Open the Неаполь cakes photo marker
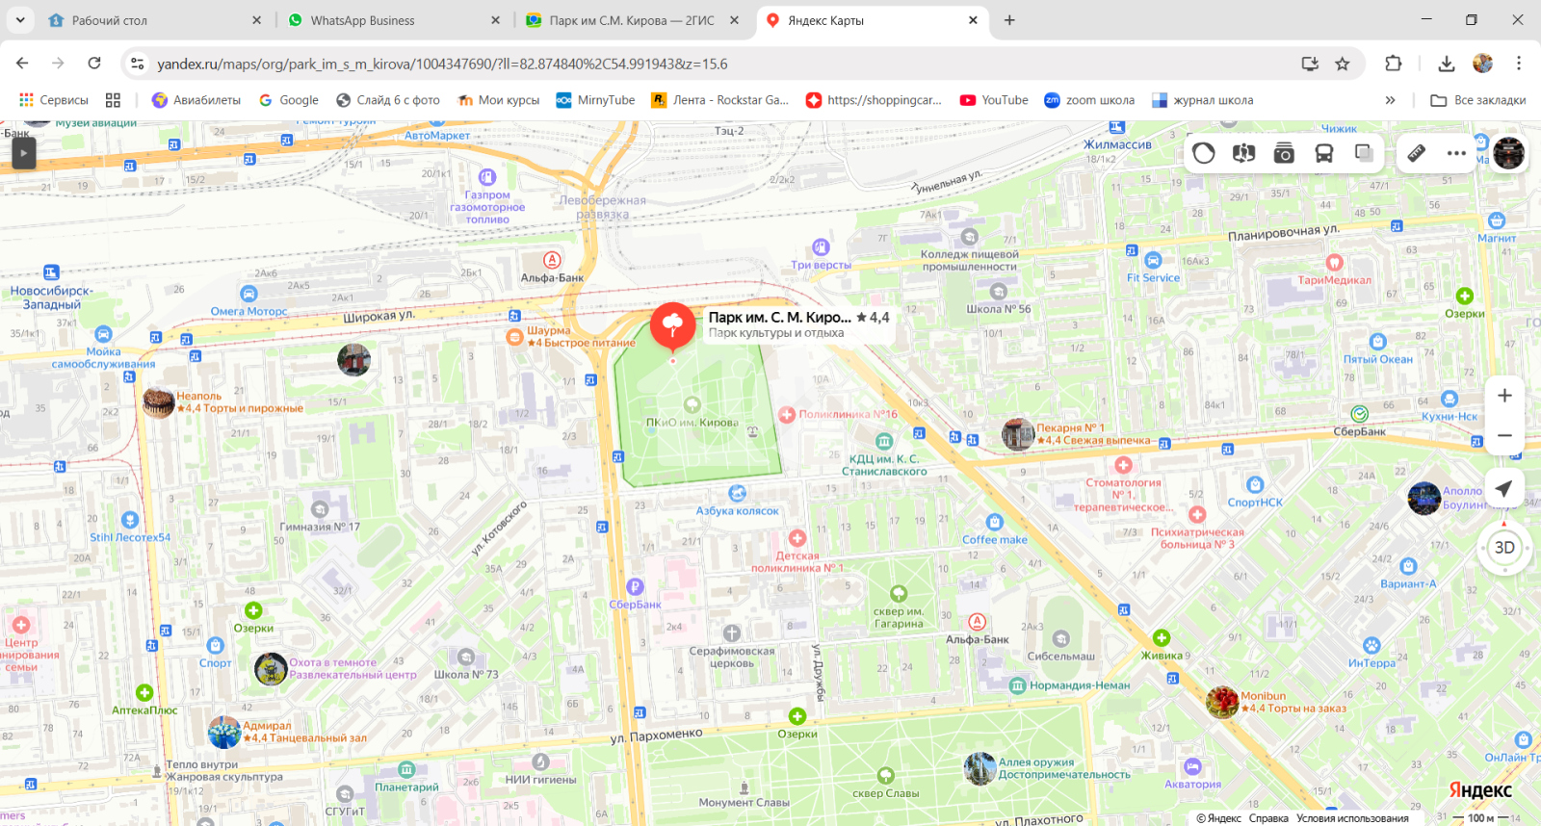This screenshot has width=1541, height=826. coord(159,402)
